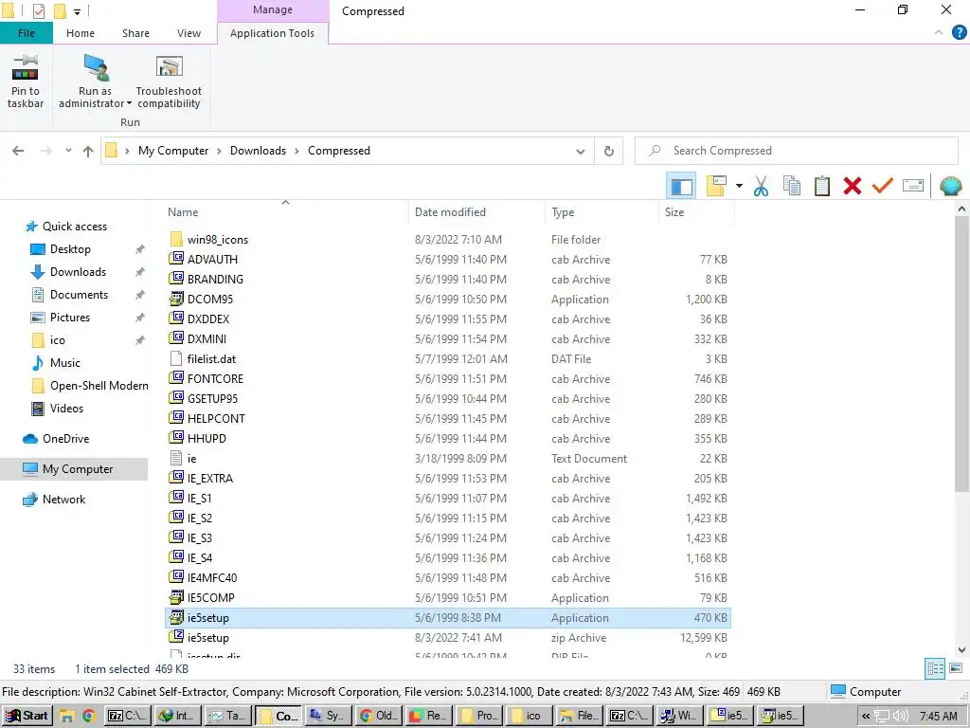Sort by Size column header
Viewport: 970px width, 728px height.
click(696, 211)
